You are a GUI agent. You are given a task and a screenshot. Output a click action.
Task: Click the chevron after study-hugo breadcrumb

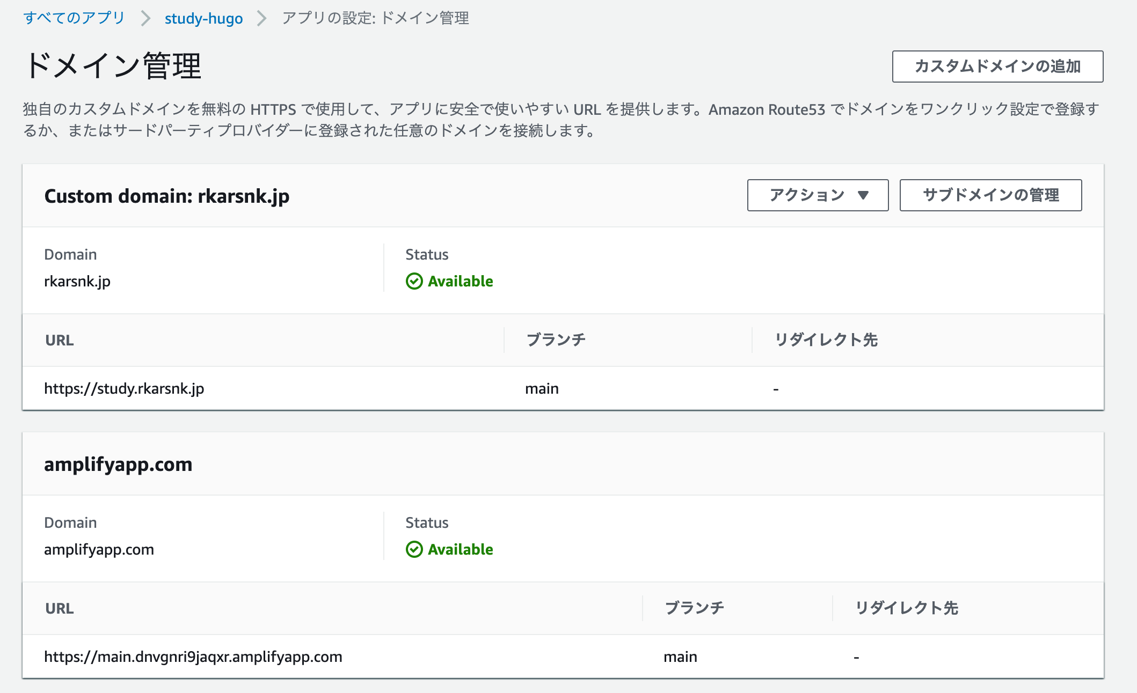[261, 18]
